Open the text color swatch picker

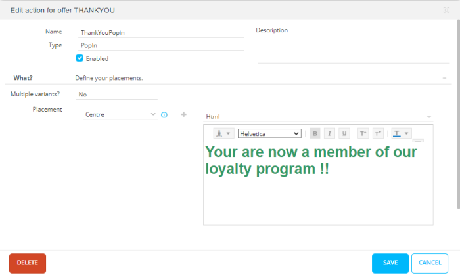click(400, 133)
